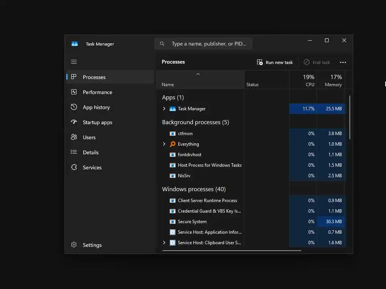The image size is (386, 289).
Task: Click the horizontal scrollbar at bottom
Action: [x=232, y=251]
